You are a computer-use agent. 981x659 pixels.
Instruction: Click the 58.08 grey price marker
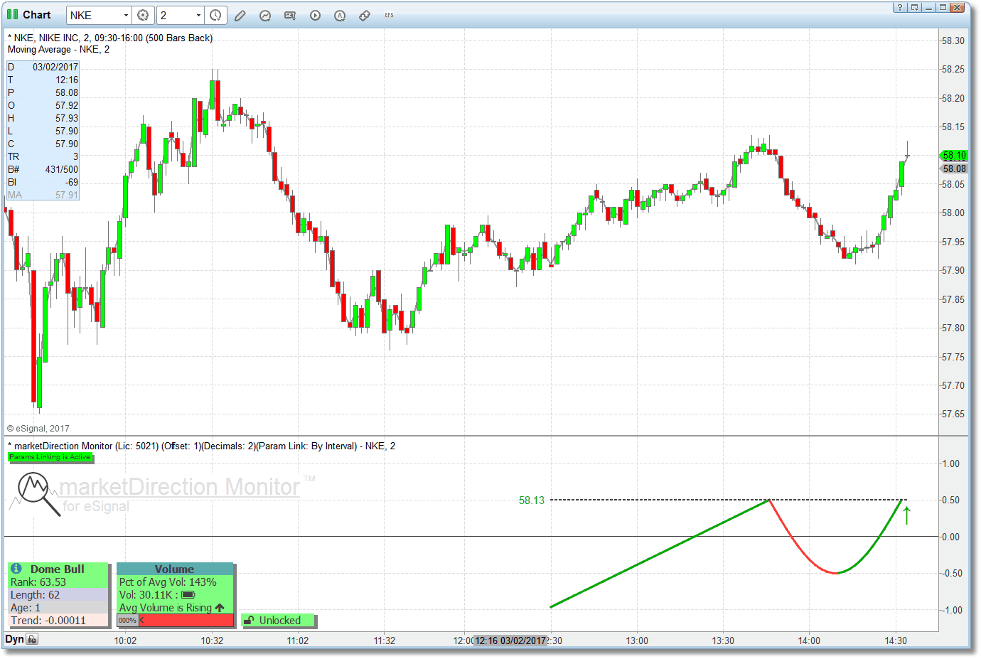coord(954,168)
